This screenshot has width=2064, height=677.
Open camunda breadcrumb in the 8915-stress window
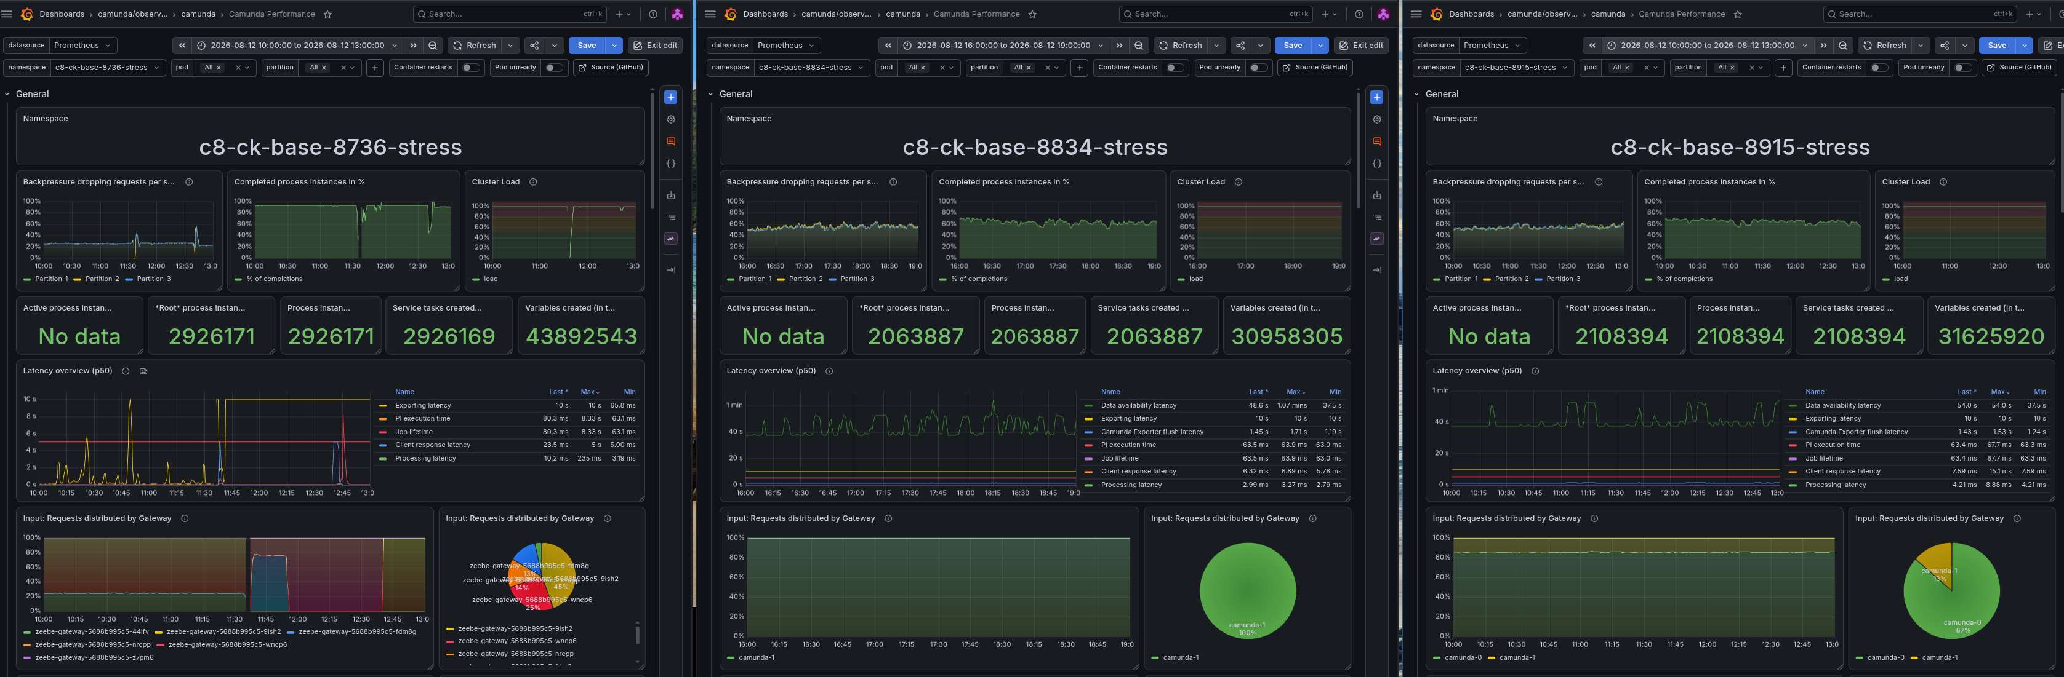(1608, 14)
